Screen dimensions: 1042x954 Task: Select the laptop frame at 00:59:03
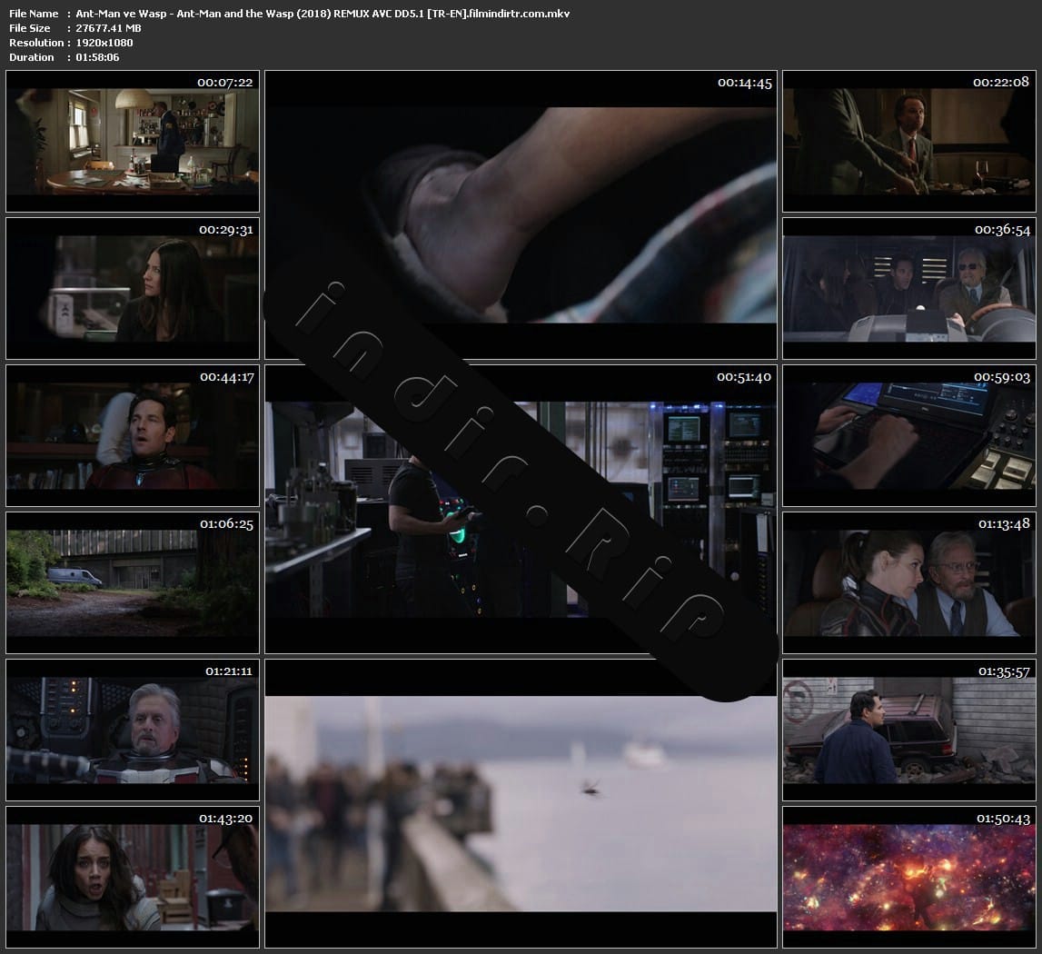pyautogui.click(x=909, y=435)
